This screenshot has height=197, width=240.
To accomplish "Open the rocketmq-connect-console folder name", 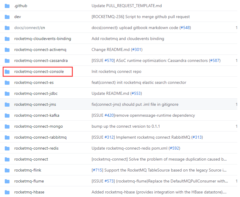I will coord(39,71).
